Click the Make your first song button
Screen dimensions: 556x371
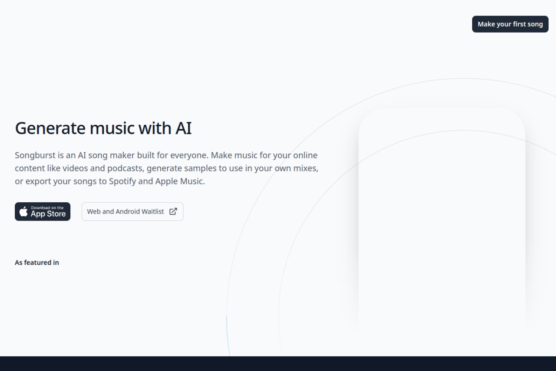coord(510,24)
